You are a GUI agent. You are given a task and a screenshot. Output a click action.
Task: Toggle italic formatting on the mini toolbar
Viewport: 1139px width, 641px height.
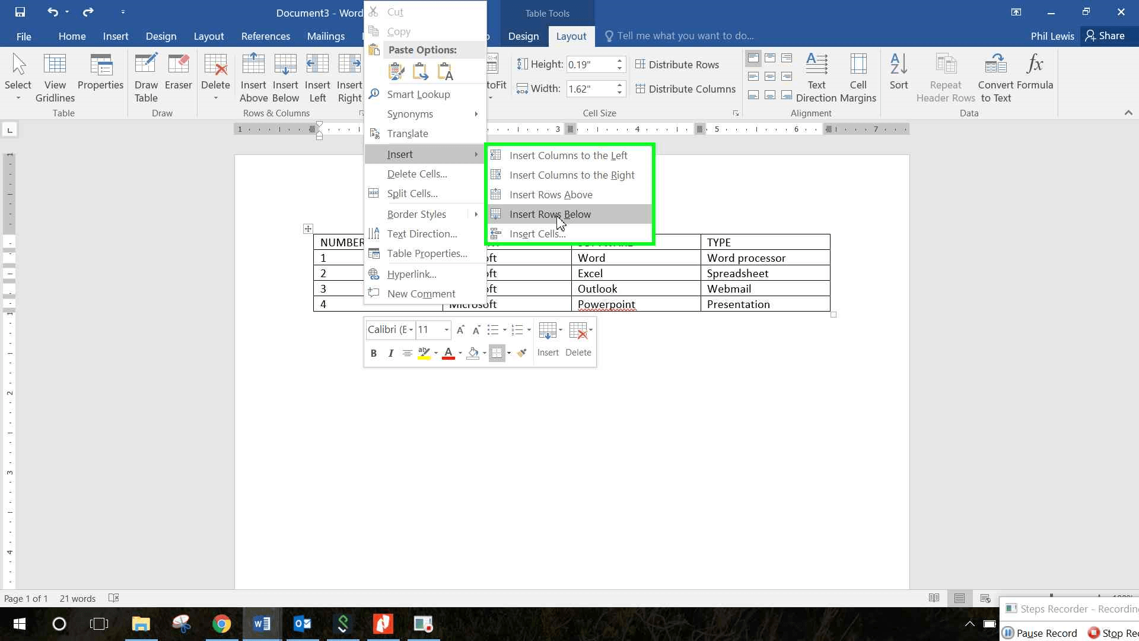click(390, 353)
